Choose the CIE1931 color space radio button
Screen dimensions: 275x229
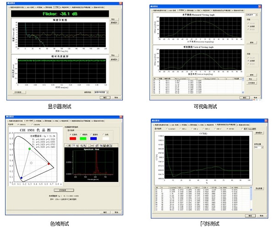(x=18, y=125)
